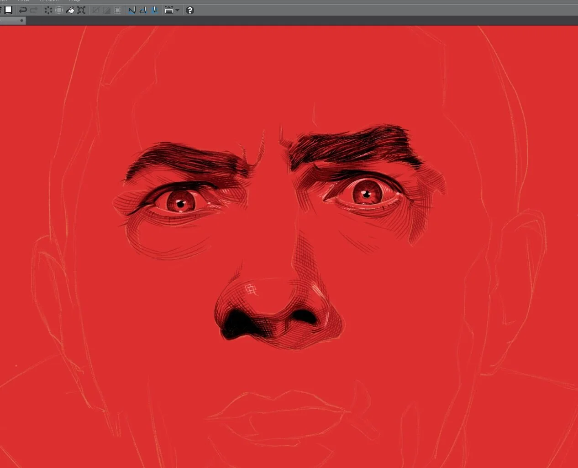The width and height of the screenshot is (578, 468).
Task: Click the device settings icon beside Help
Action: (x=169, y=10)
